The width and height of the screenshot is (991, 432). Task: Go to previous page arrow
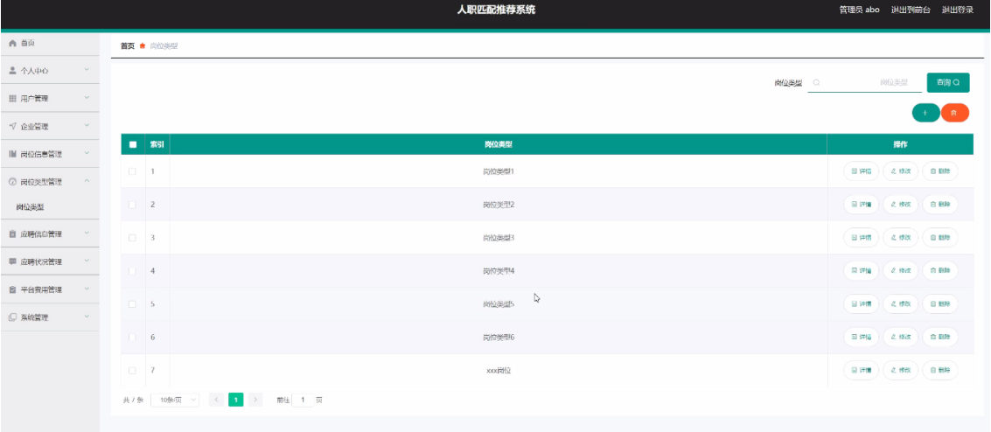click(x=216, y=400)
